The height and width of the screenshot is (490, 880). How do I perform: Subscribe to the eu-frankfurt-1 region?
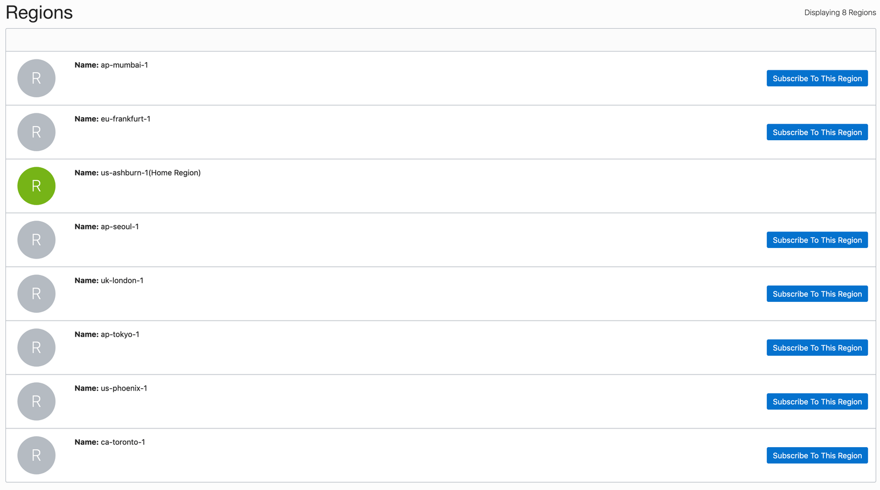pyautogui.click(x=817, y=133)
